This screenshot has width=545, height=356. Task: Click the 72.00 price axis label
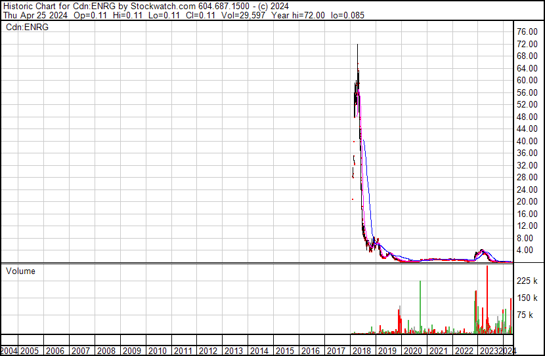pyautogui.click(x=527, y=44)
